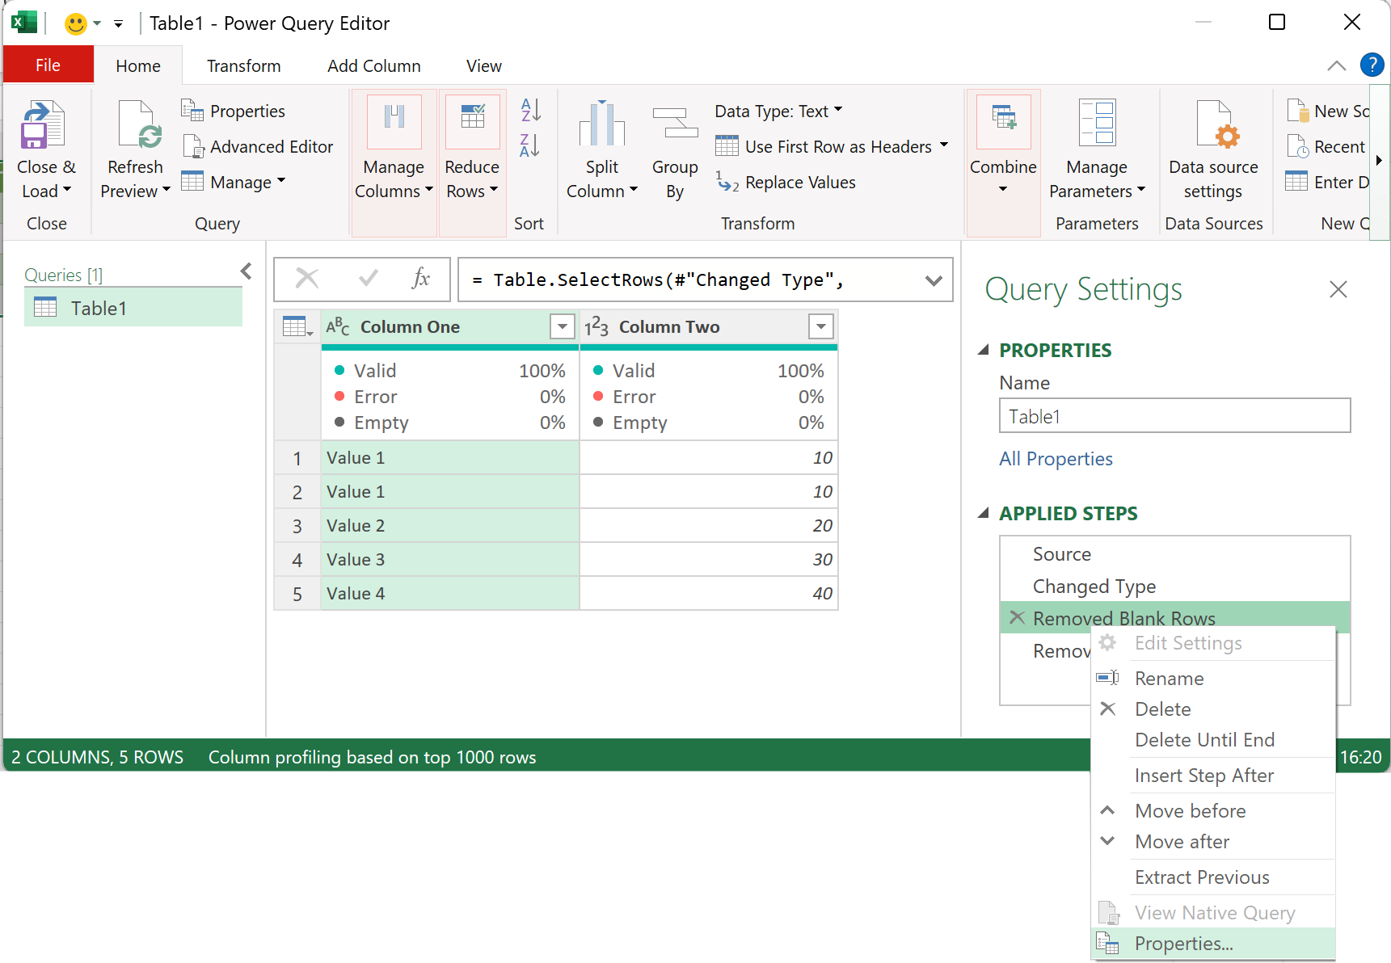1391x963 pixels.
Task: Sort ascending A to Z
Action: click(530, 109)
